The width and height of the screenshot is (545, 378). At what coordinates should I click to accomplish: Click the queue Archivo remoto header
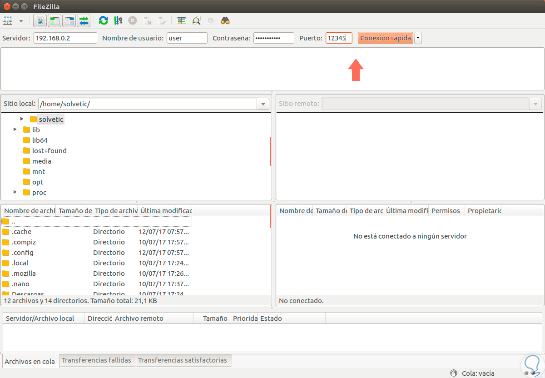(153, 318)
